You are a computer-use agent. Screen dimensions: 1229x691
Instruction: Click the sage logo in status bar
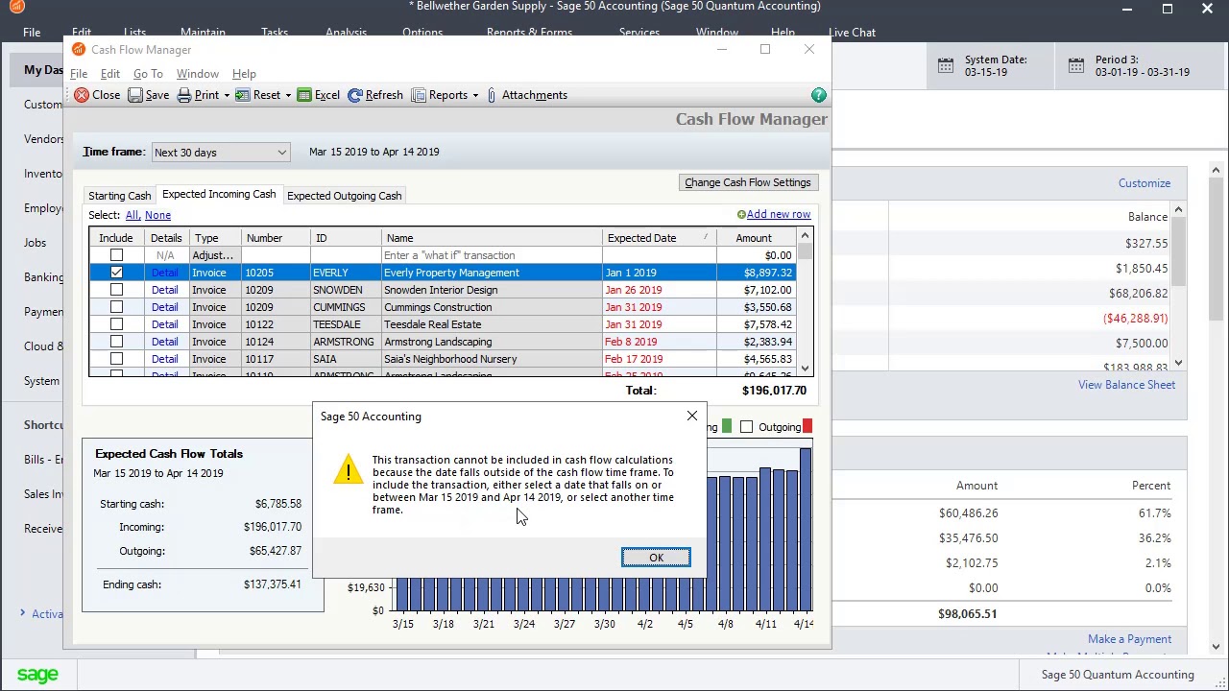coord(37,675)
